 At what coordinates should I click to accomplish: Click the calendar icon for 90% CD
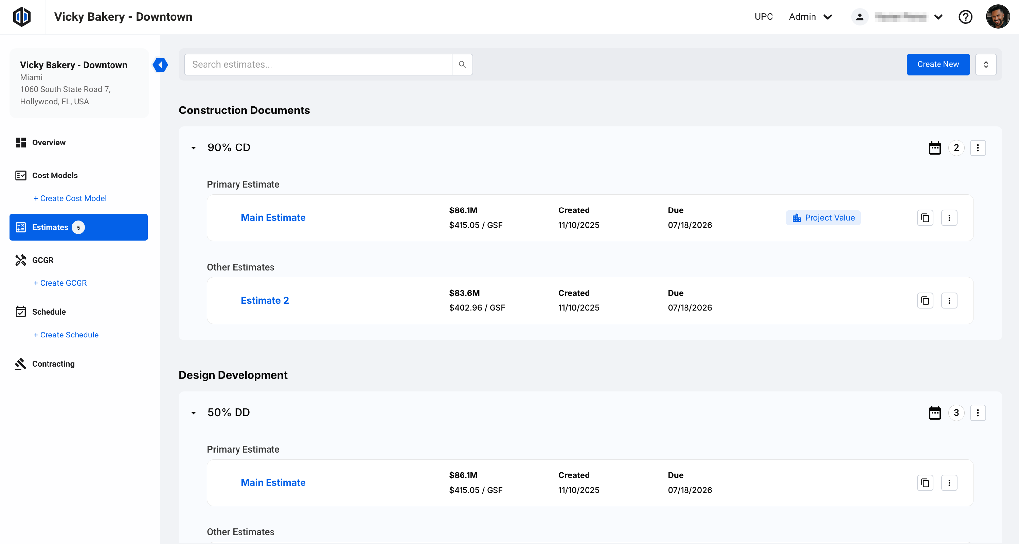[x=934, y=148]
